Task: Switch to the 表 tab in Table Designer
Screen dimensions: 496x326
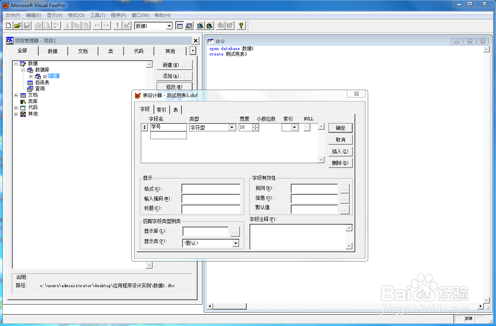Action: pos(175,110)
